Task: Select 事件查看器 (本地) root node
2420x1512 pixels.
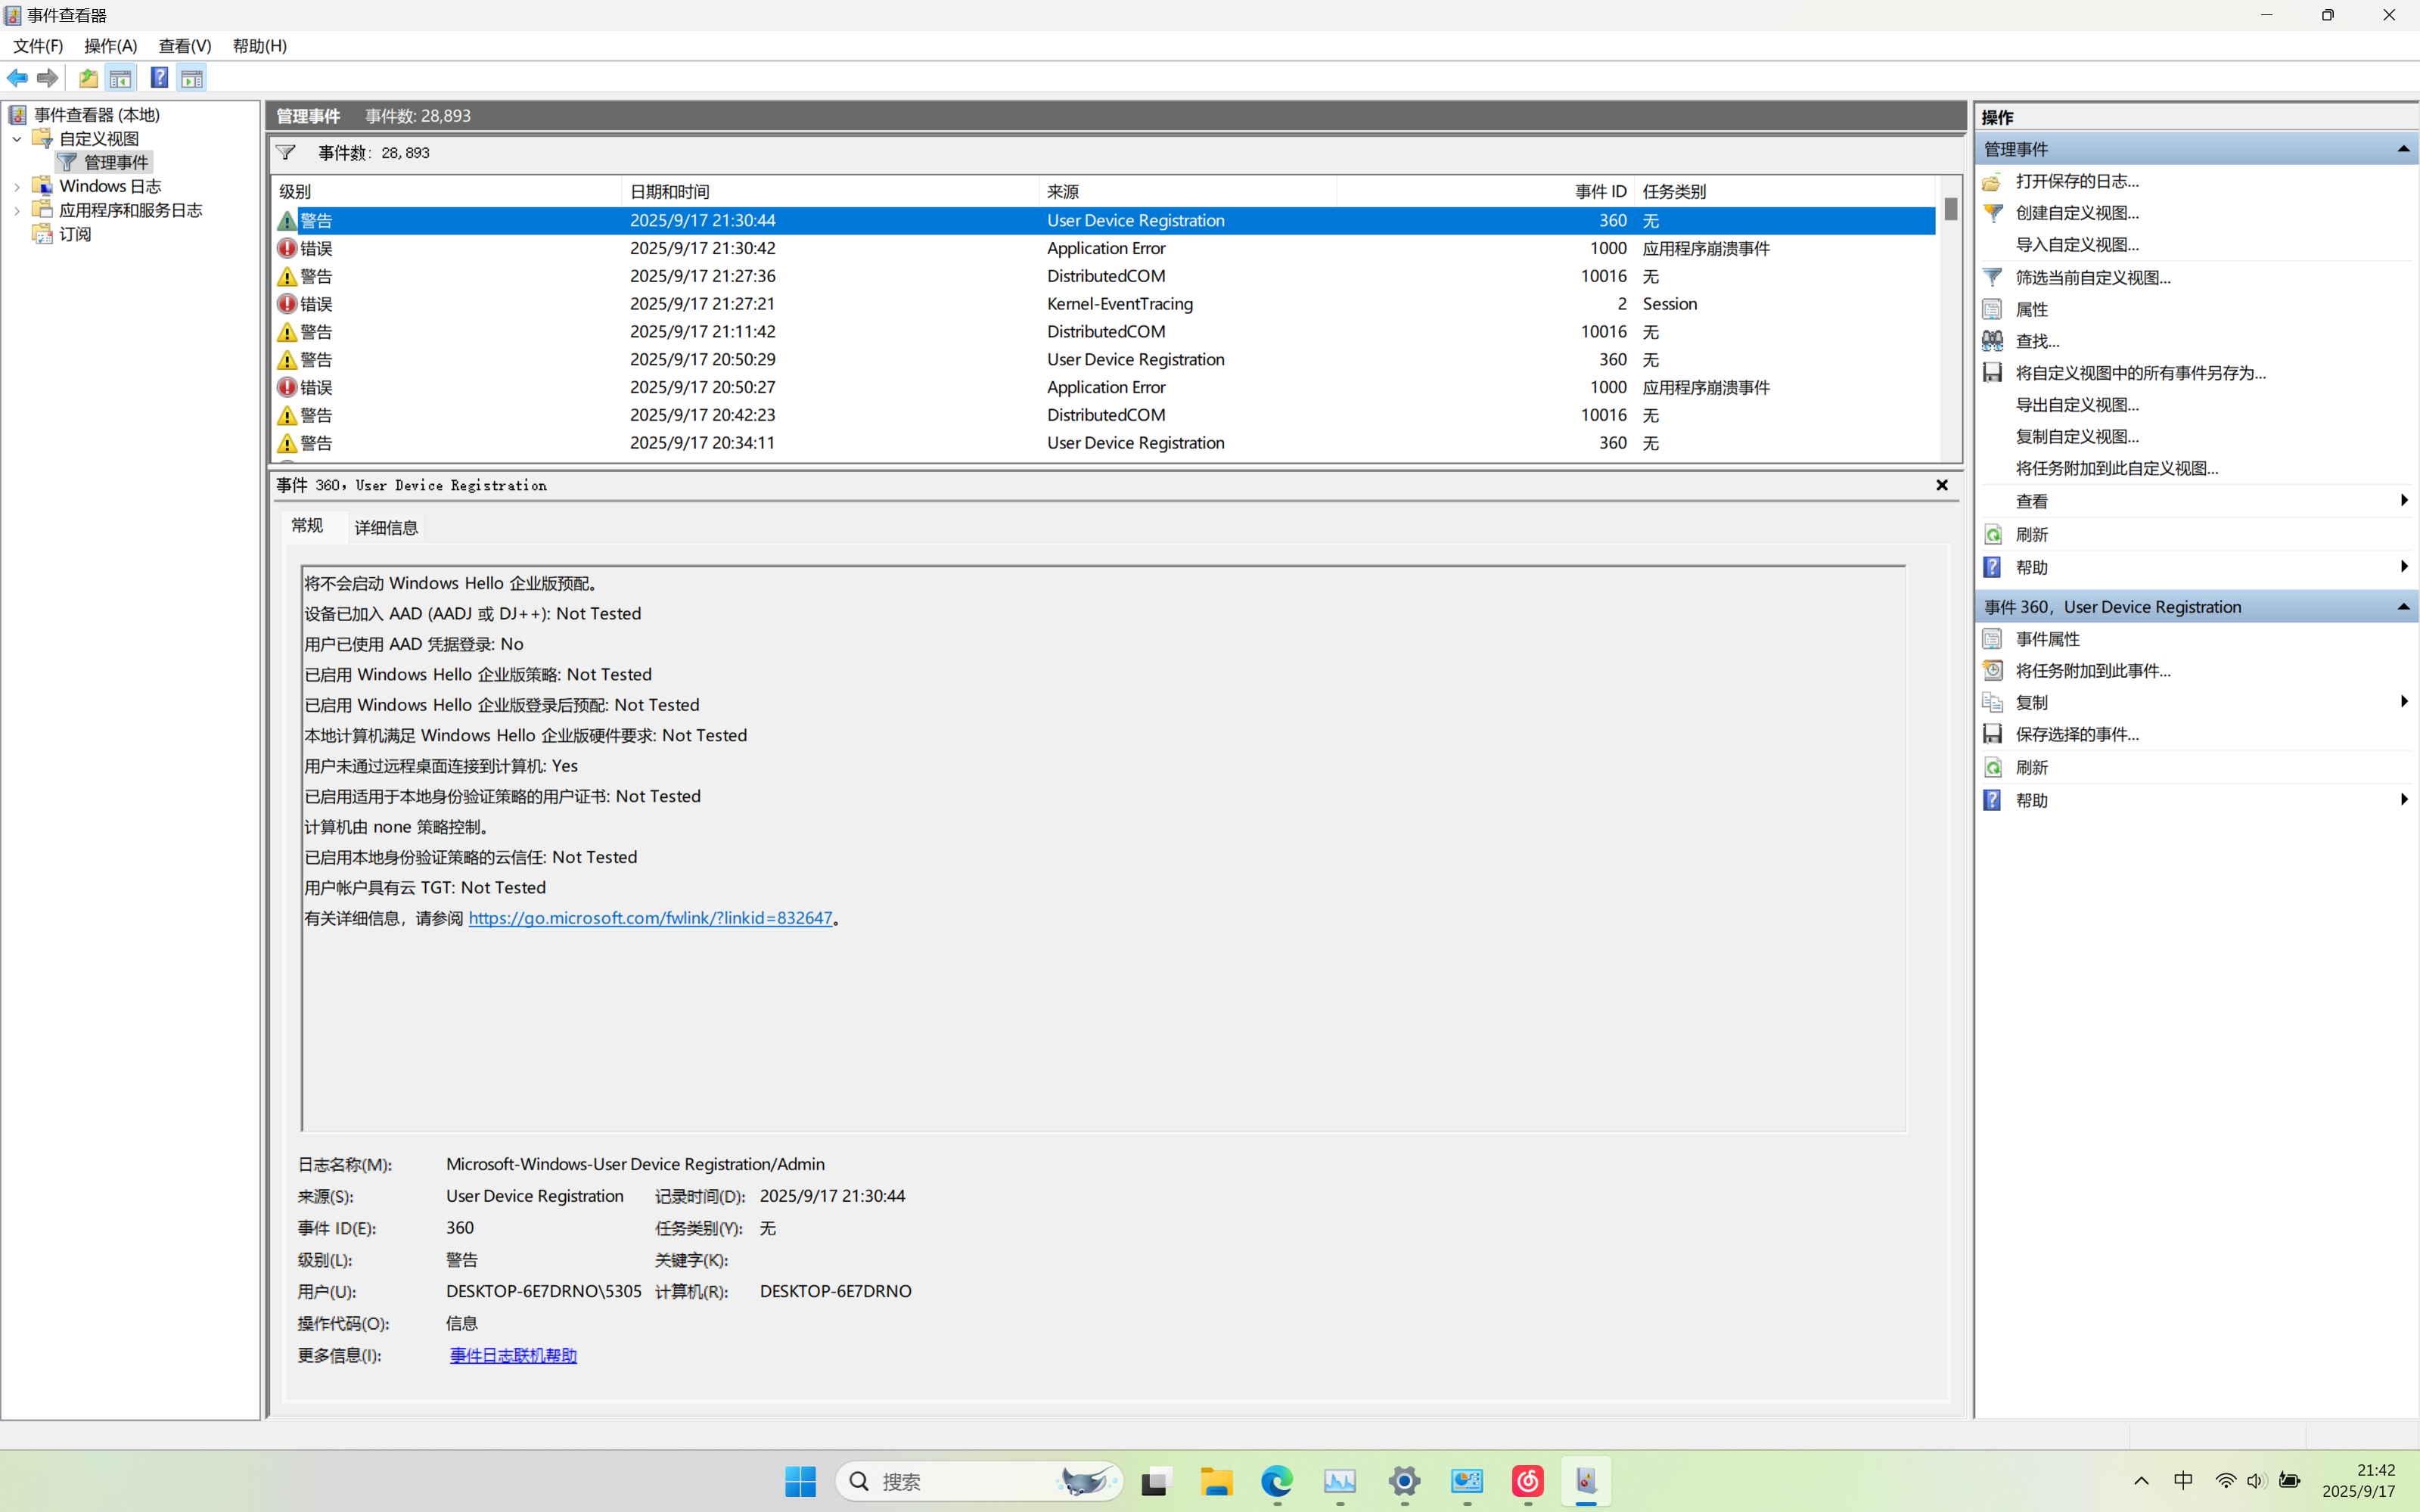Action: (97, 115)
